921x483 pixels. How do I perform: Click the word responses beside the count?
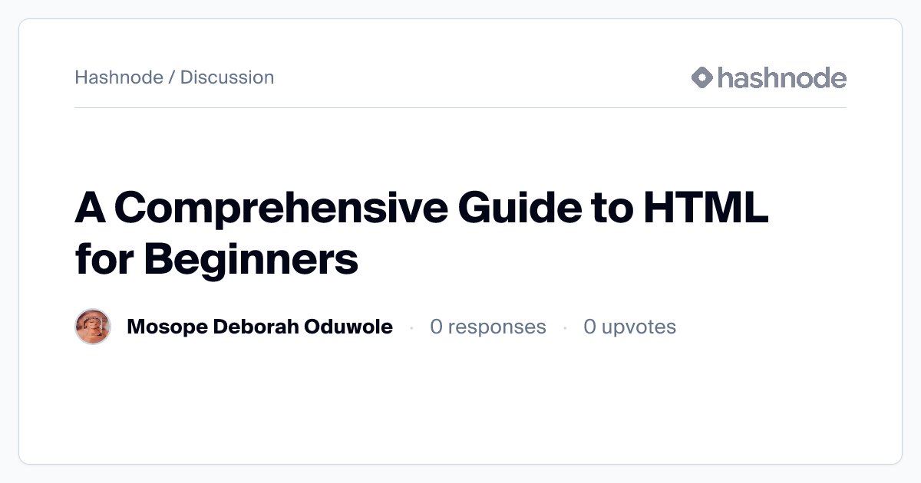[497, 327]
